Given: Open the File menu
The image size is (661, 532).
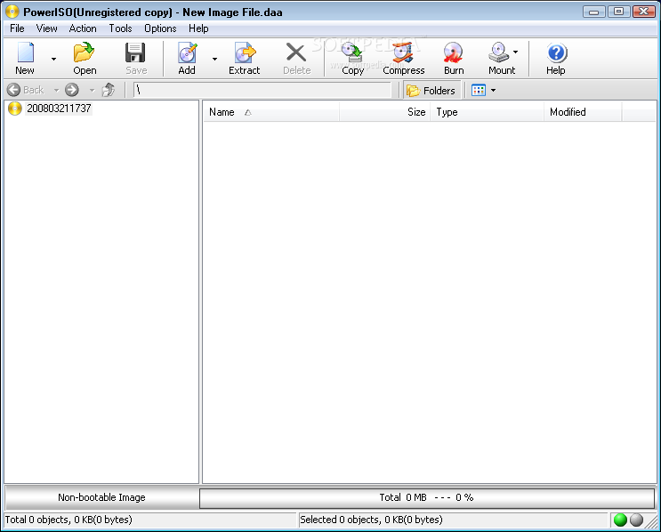Looking at the screenshot, I should click(17, 28).
